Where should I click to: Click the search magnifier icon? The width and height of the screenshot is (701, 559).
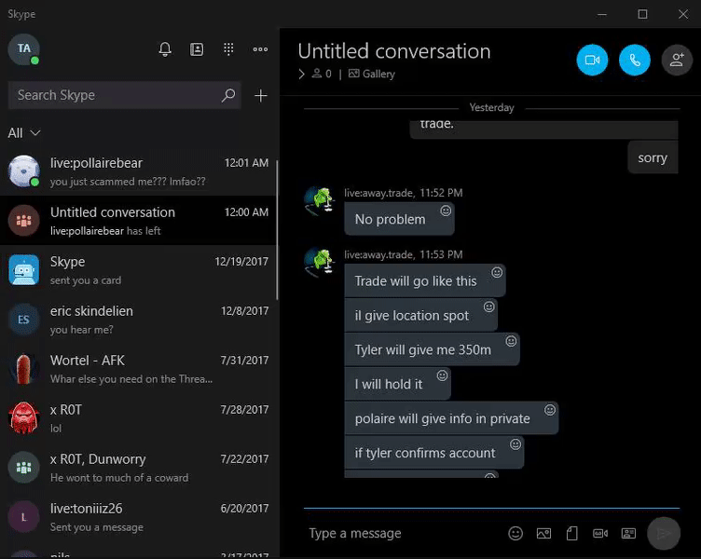click(x=228, y=95)
